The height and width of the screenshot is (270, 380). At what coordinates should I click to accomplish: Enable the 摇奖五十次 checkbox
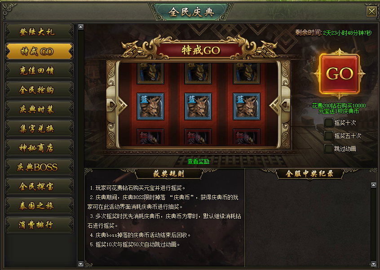click(328, 136)
